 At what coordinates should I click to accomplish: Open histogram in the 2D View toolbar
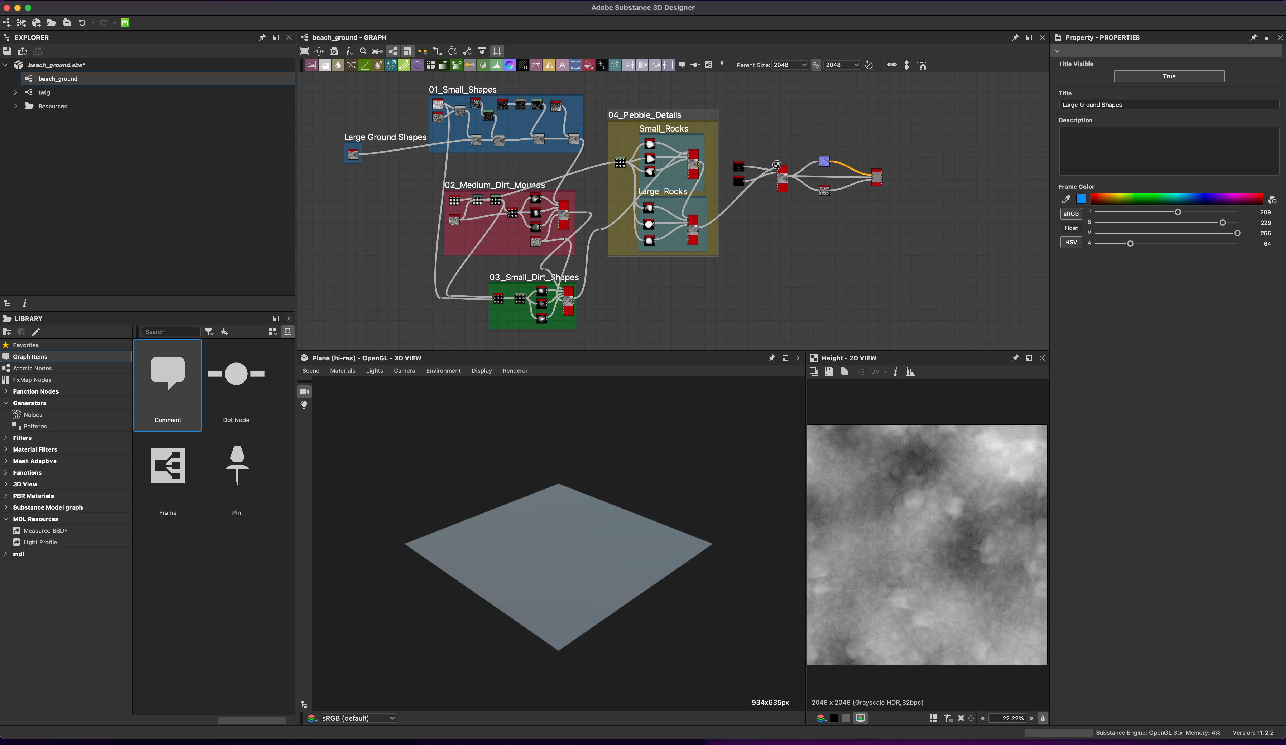click(x=910, y=372)
